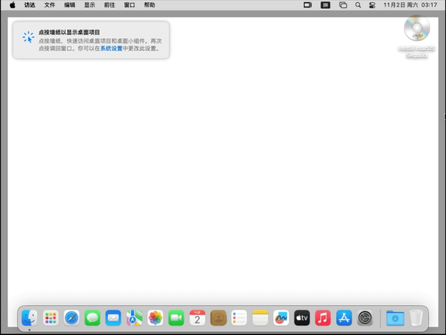The height and width of the screenshot is (335, 446).
Task: Open System Settings gear in Dock
Action: (365, 318)
